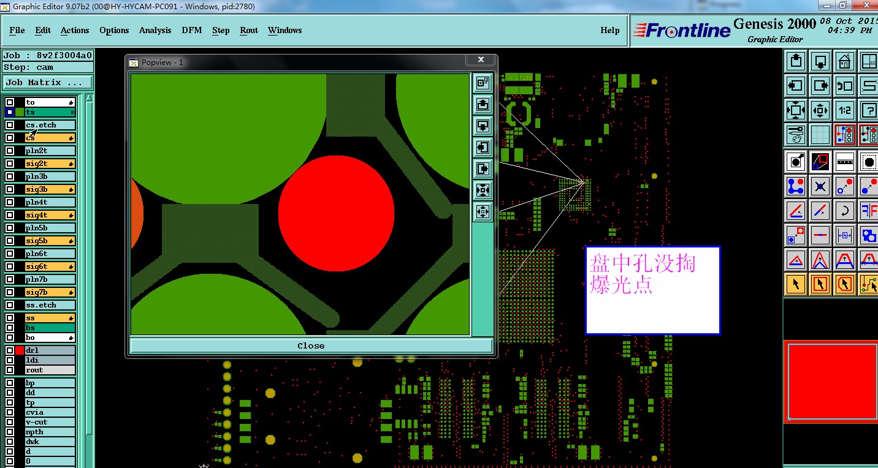Select the mpth layer name
The width and height of the screenshot is (878, 468).
[50, 432]
